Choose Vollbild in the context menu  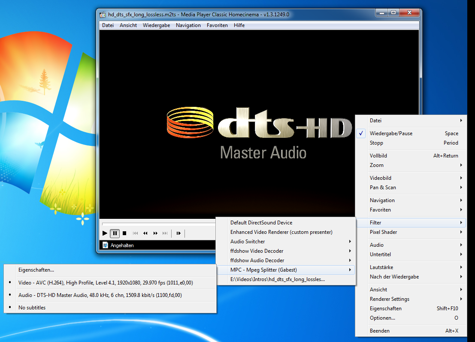(411, 156)
